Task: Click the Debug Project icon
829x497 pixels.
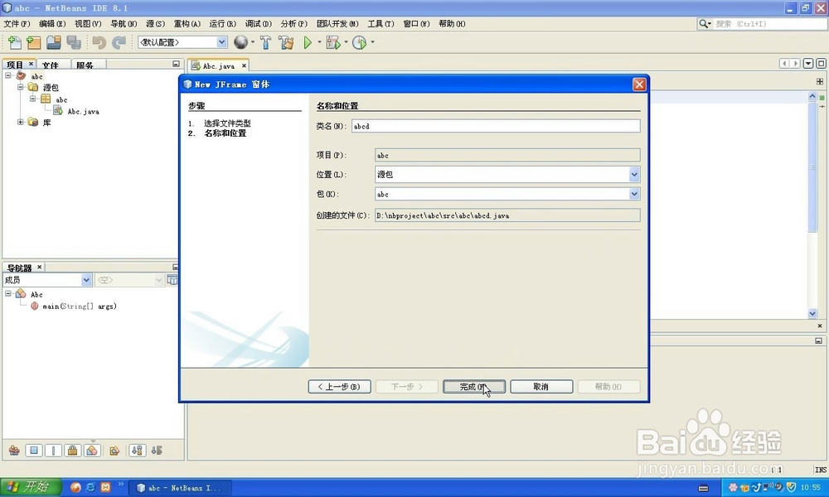Action: coord(333,42)
